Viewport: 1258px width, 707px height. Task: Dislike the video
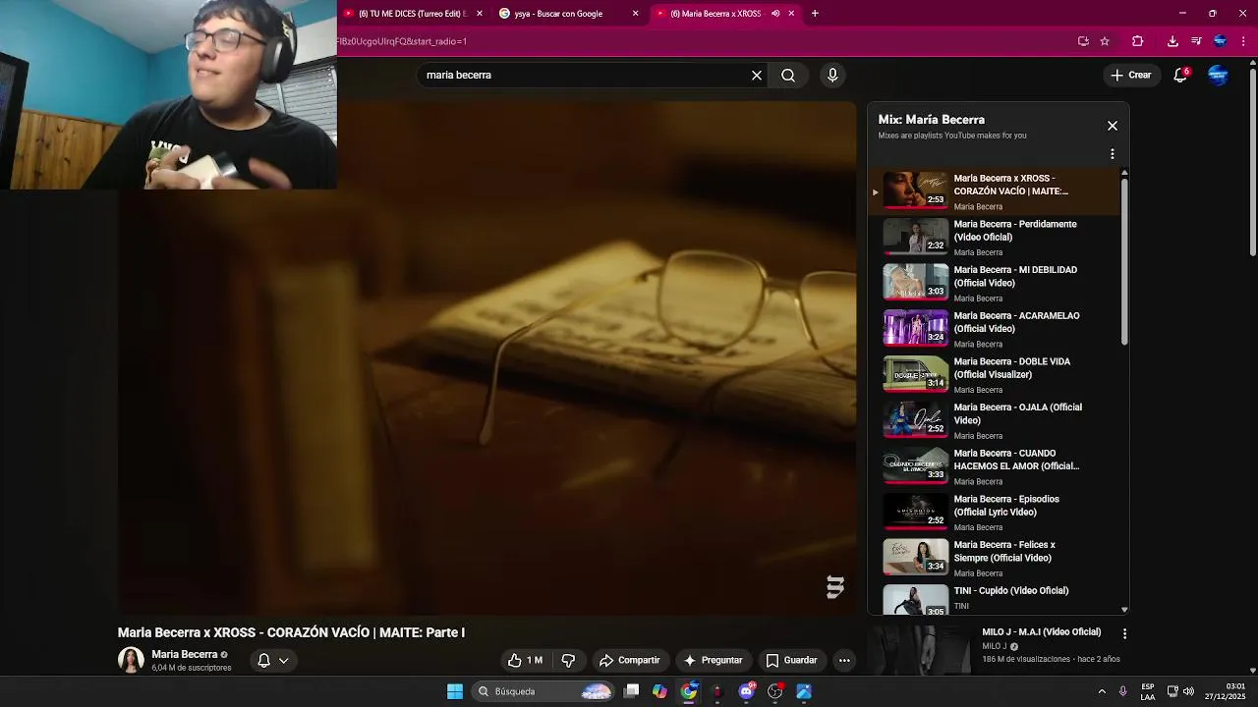coord(568,660)
